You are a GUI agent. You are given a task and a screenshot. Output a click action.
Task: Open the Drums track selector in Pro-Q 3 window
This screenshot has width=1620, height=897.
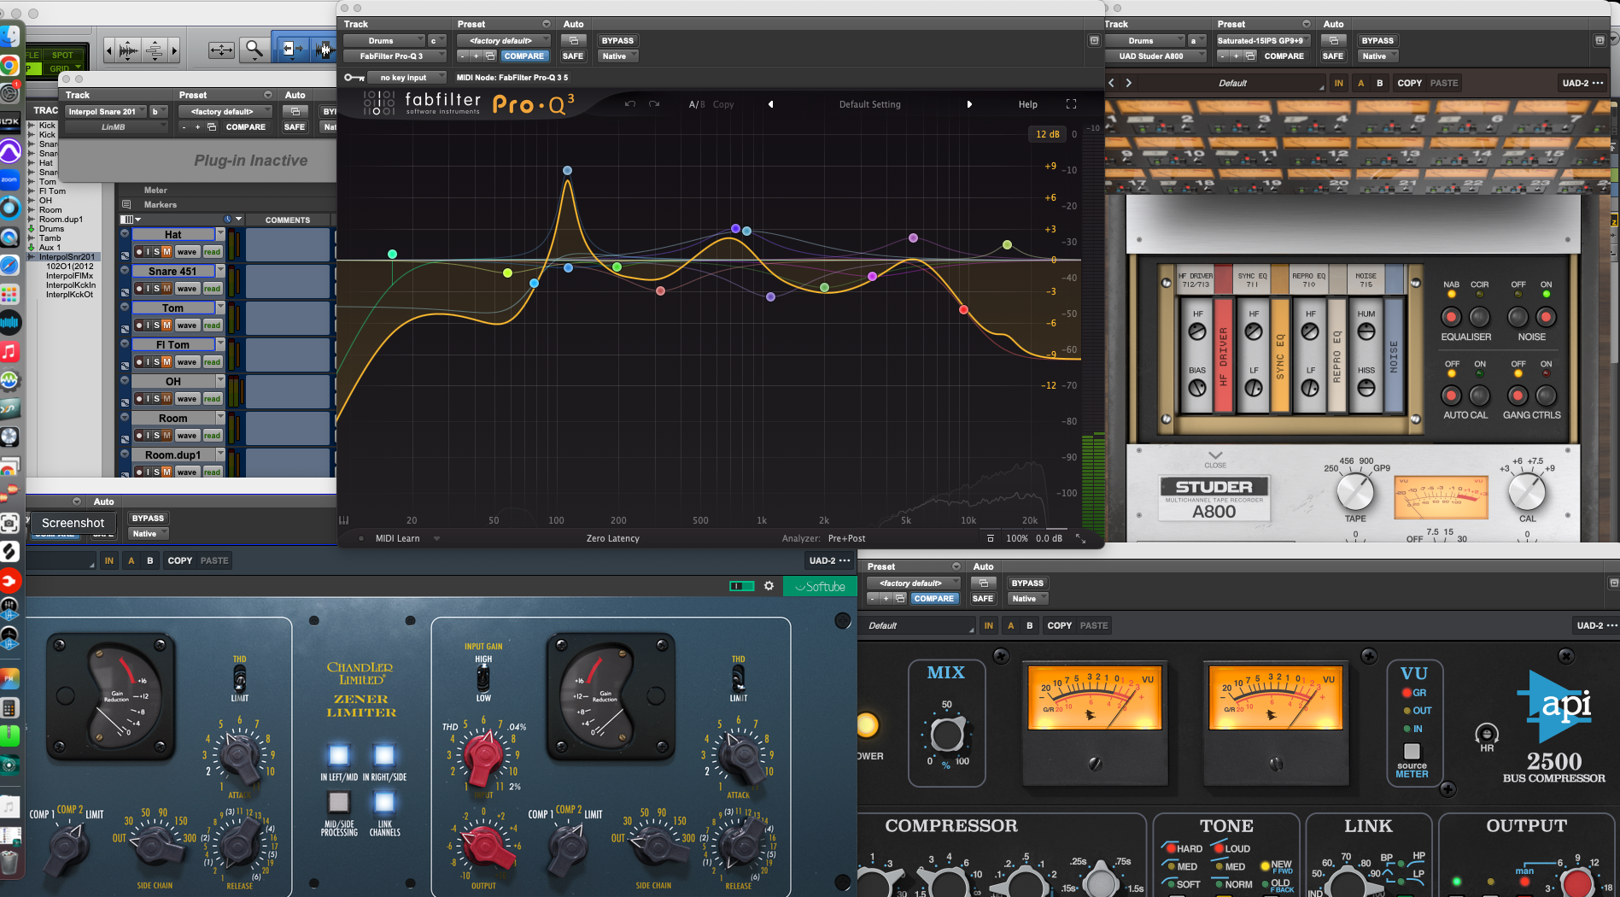pyautogui.click(x=384, y=40)
